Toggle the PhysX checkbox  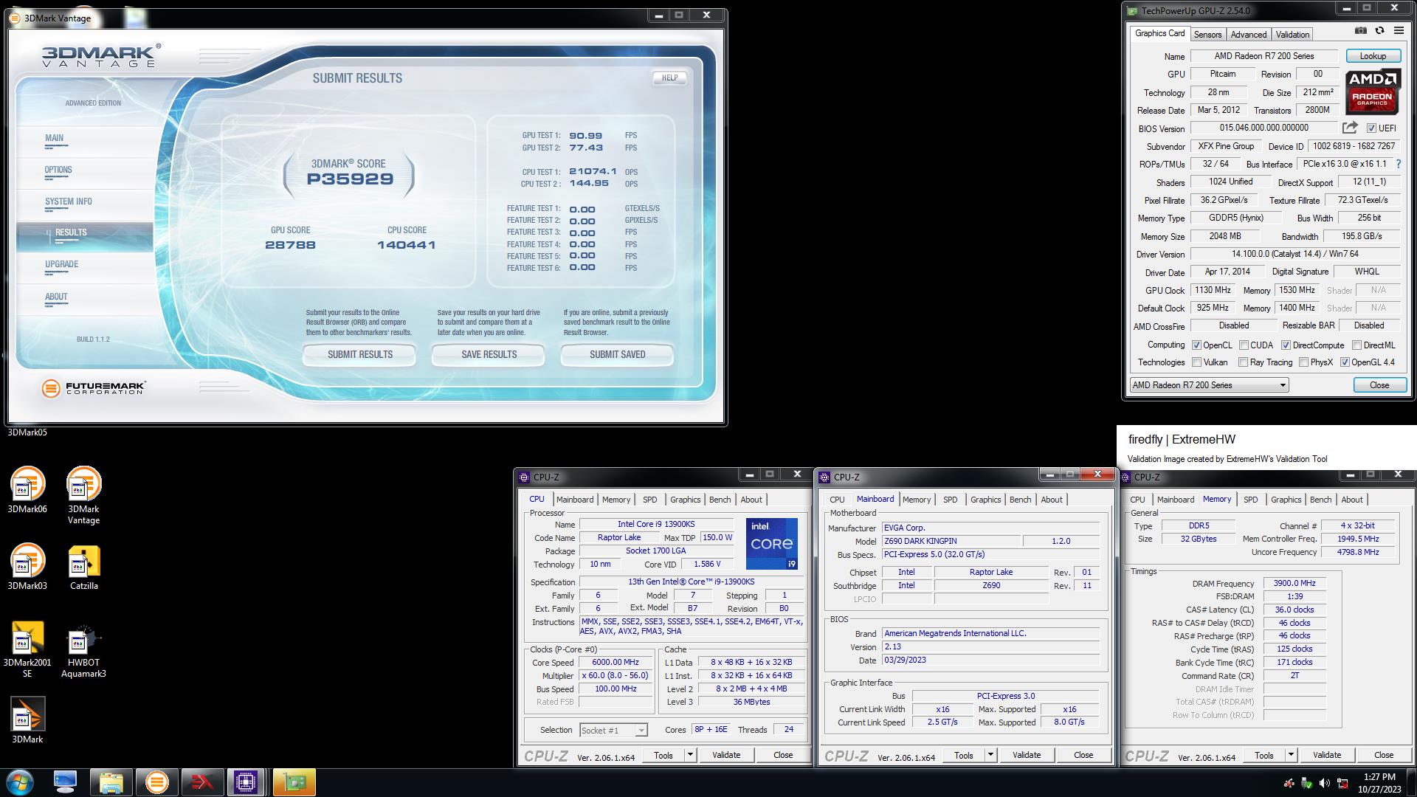1303,362
